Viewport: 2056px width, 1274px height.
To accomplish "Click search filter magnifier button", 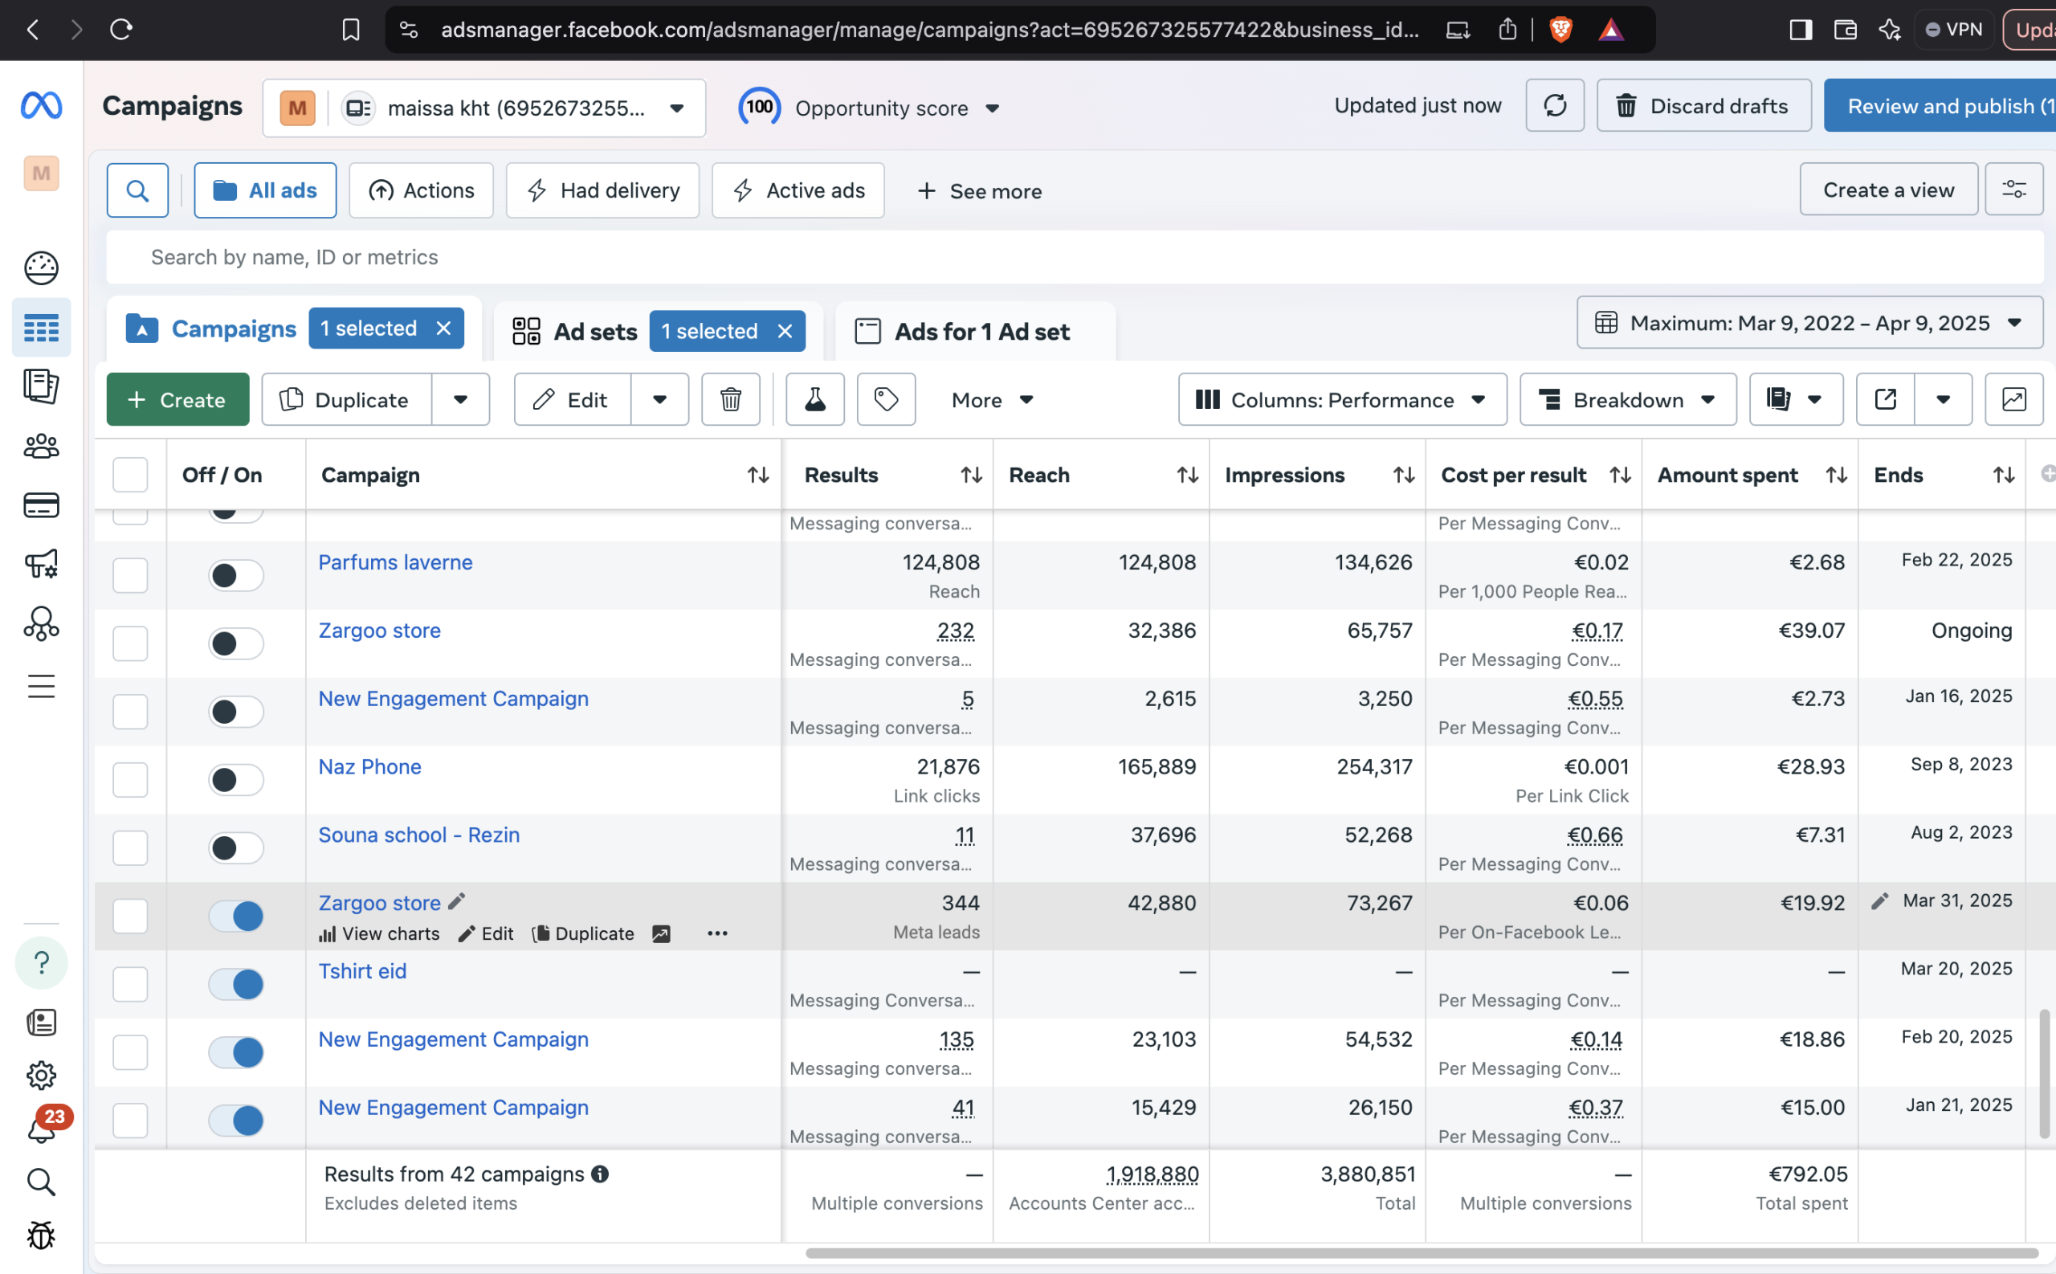I will point(137,190).
